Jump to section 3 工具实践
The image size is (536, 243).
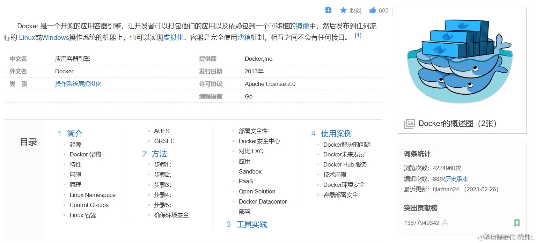pos(252,224)
